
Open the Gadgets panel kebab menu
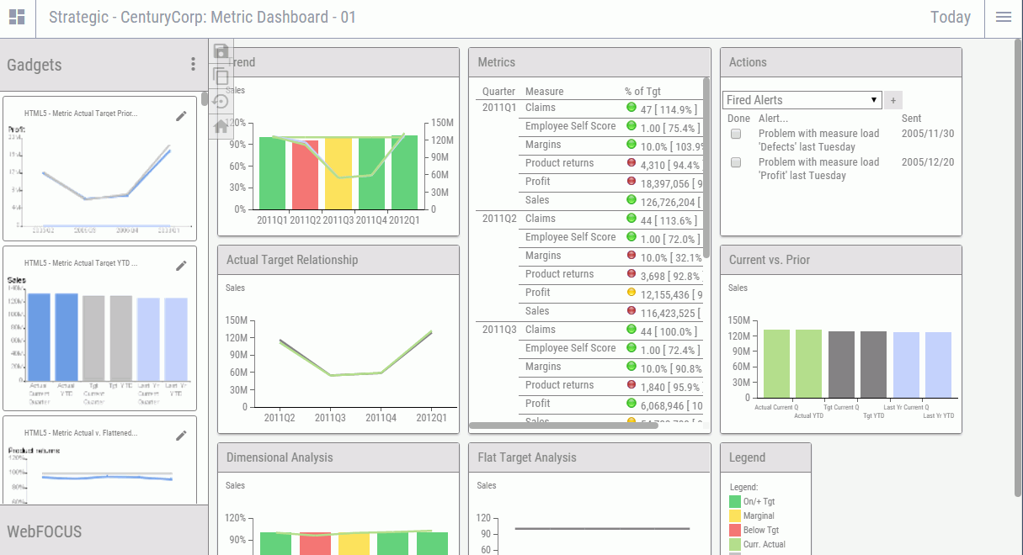[x=193, y=64]
